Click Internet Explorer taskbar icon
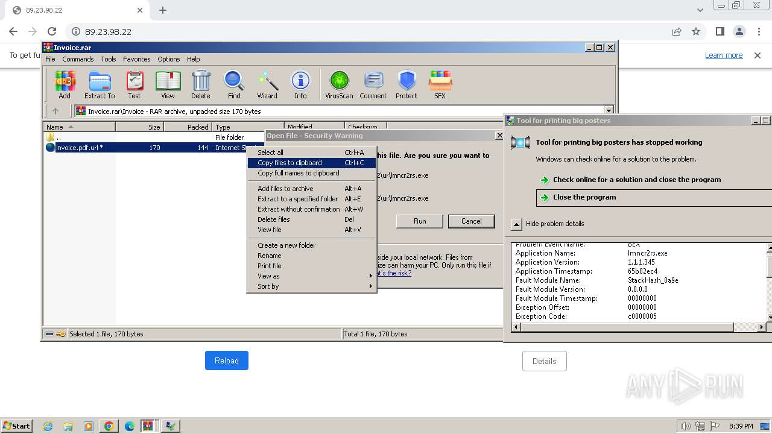Viewport: 772px width, 434px height. [x=48, y=426]
